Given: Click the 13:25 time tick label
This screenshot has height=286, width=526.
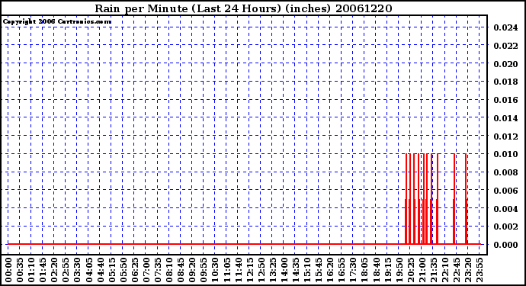Looking at the screenshot, I should (x=272, y=270).
